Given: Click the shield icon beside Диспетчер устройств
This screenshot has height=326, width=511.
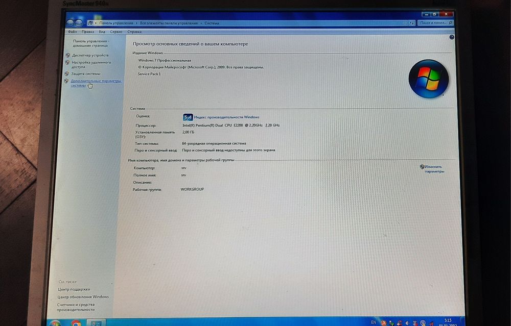Looking at the screenshot, I should click(68, 55).
